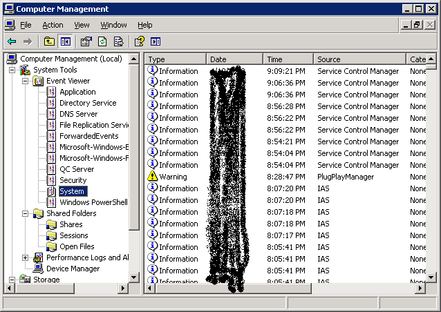Collapse the System Tools tree node

click(x=12, y=70)
